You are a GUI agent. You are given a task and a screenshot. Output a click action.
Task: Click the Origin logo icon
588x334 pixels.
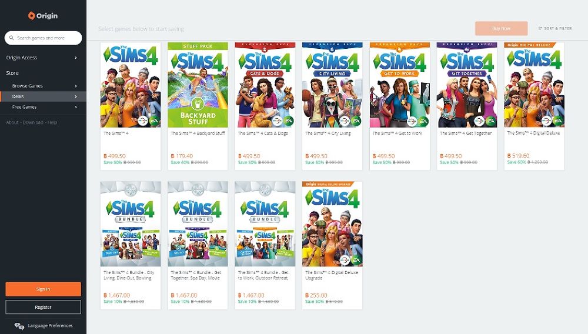pos(32,16)
